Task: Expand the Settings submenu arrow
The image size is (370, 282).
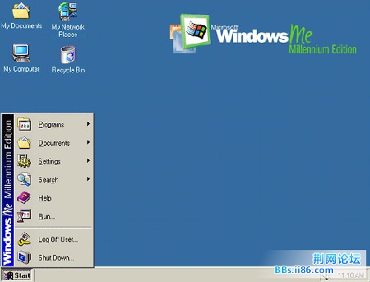Action: 88,161
